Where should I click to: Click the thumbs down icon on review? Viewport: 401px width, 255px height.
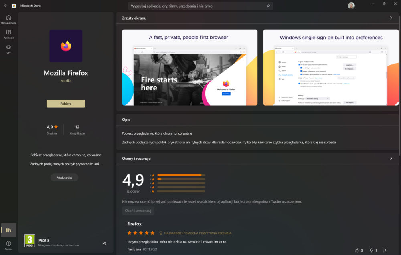coord(372,251)
